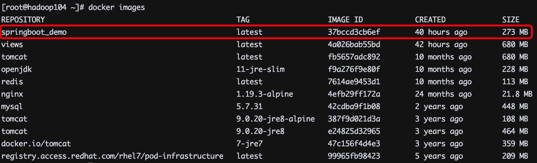Click the CREATED column header
This screenshot has width=537, height=163.
point(430,20)
